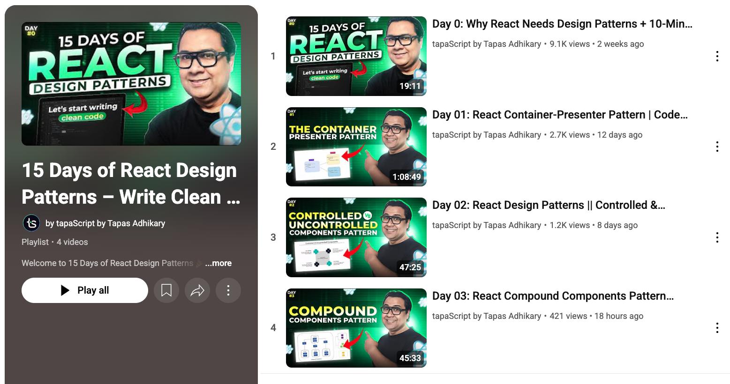Click the tapaScript channel avatar icon
The width and height of the screenshot is (730, 384).
click(31, 223)
